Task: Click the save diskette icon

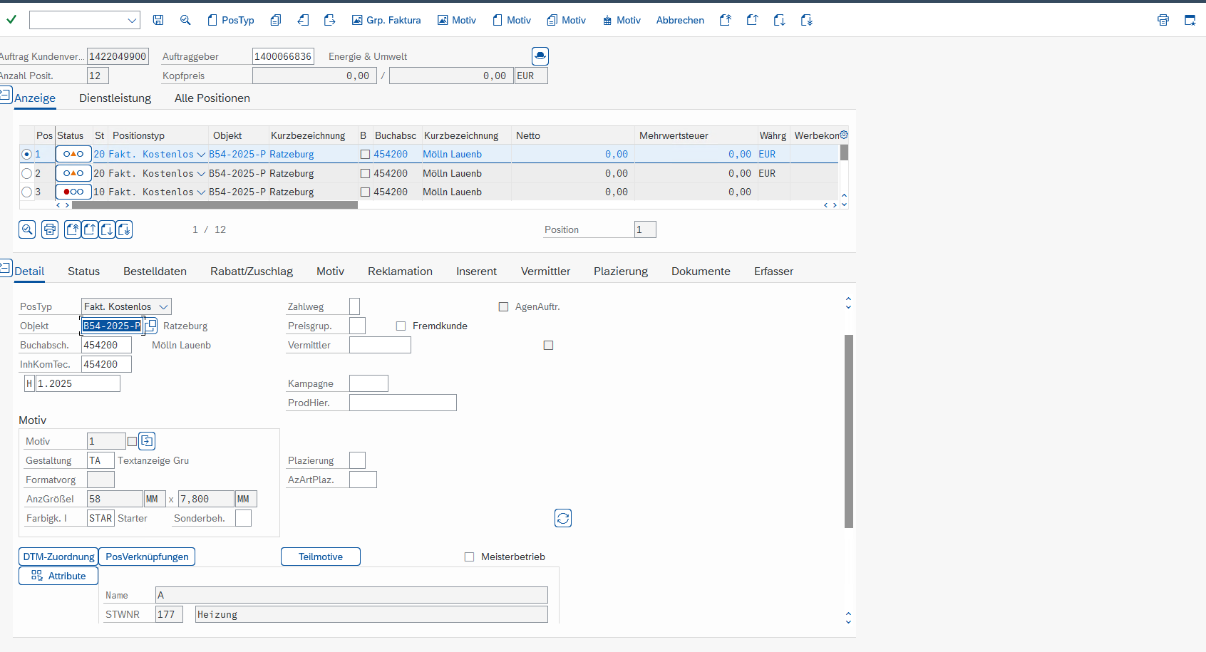Action: click(158, 20)
